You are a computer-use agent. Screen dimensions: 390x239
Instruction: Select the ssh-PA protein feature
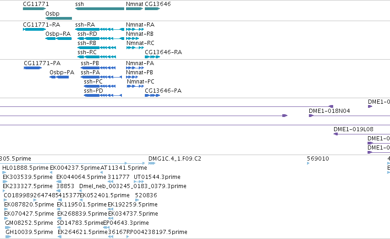(101, 77)
